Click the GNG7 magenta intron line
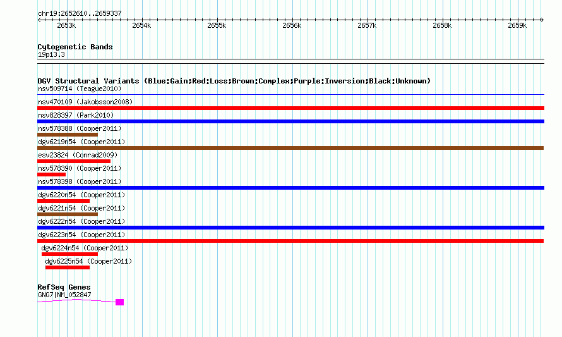562x337 pixels. click(76, 301)
